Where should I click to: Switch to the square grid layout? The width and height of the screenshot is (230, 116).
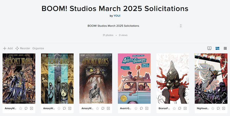pos(225,48)
